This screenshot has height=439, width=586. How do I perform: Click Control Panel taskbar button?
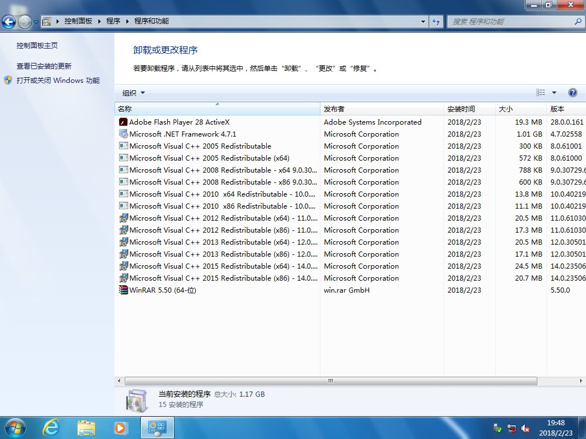[157, 428]
